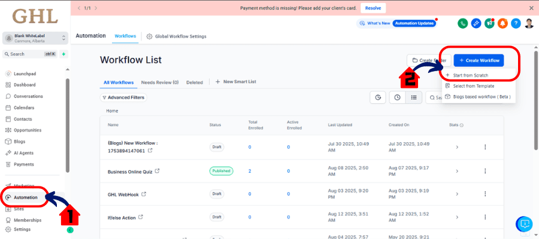Screen dimensions: 539x239
Task: Select Deleted tab
Action: [195, 82]
